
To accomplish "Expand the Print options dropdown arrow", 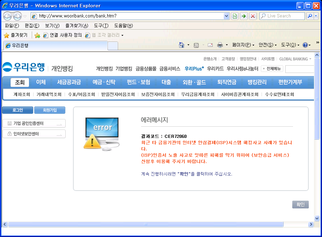I will (x=227, y=45).
